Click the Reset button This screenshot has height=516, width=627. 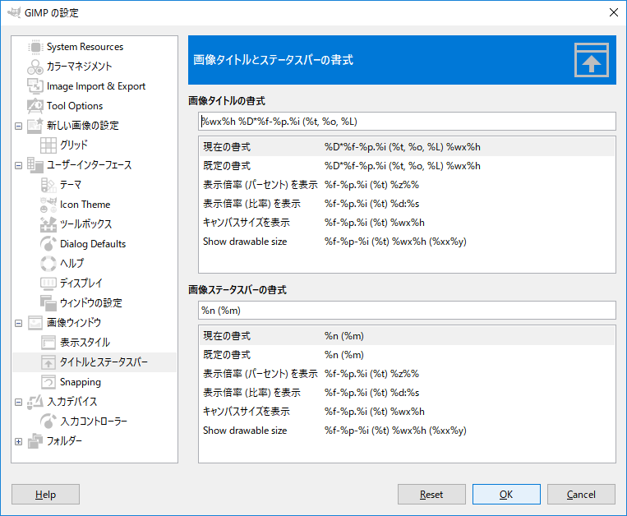(x=431, y=495)
